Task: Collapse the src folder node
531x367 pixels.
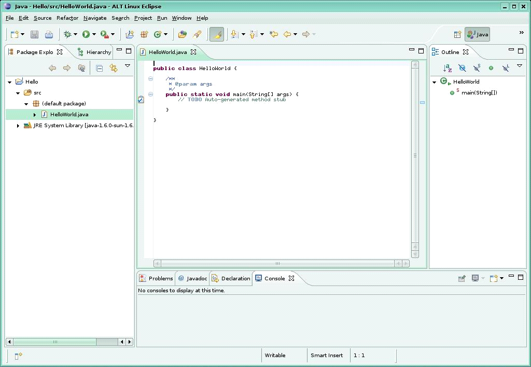Action: 18,93
